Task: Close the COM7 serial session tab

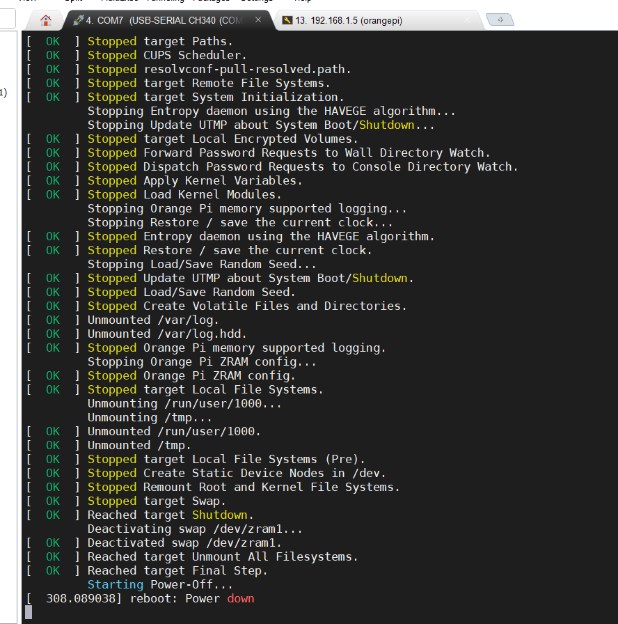Action: 258,19
